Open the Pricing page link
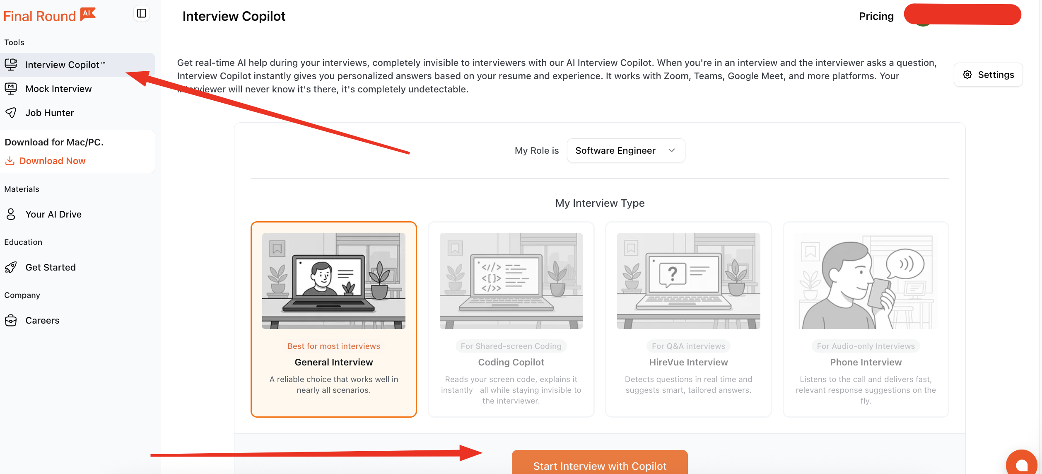The height and width of the screenshot is (474, 1042). coord(876,16)
